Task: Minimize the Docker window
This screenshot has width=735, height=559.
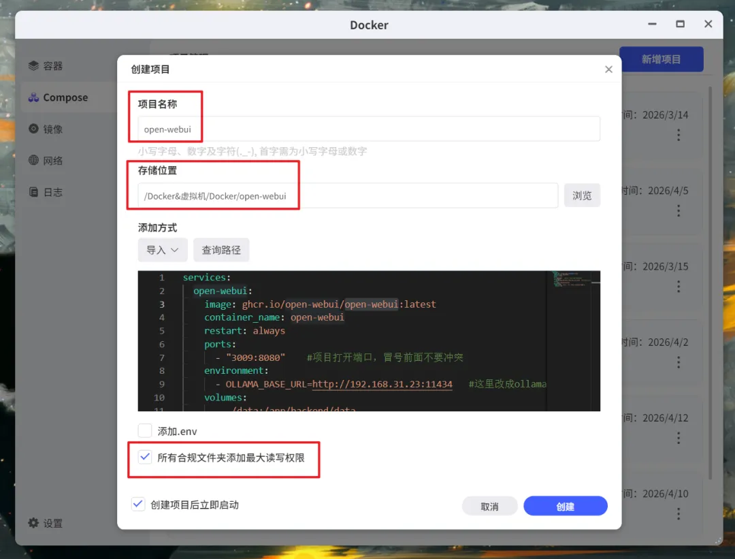Action: click(652, 24)
